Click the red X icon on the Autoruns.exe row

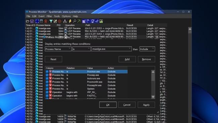pyautogui.click(x=50, y=78)
